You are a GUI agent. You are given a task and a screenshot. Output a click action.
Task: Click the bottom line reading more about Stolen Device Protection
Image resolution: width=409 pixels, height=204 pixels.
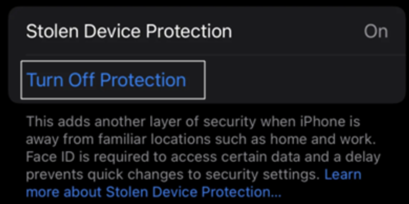click(x=154, y=192)
